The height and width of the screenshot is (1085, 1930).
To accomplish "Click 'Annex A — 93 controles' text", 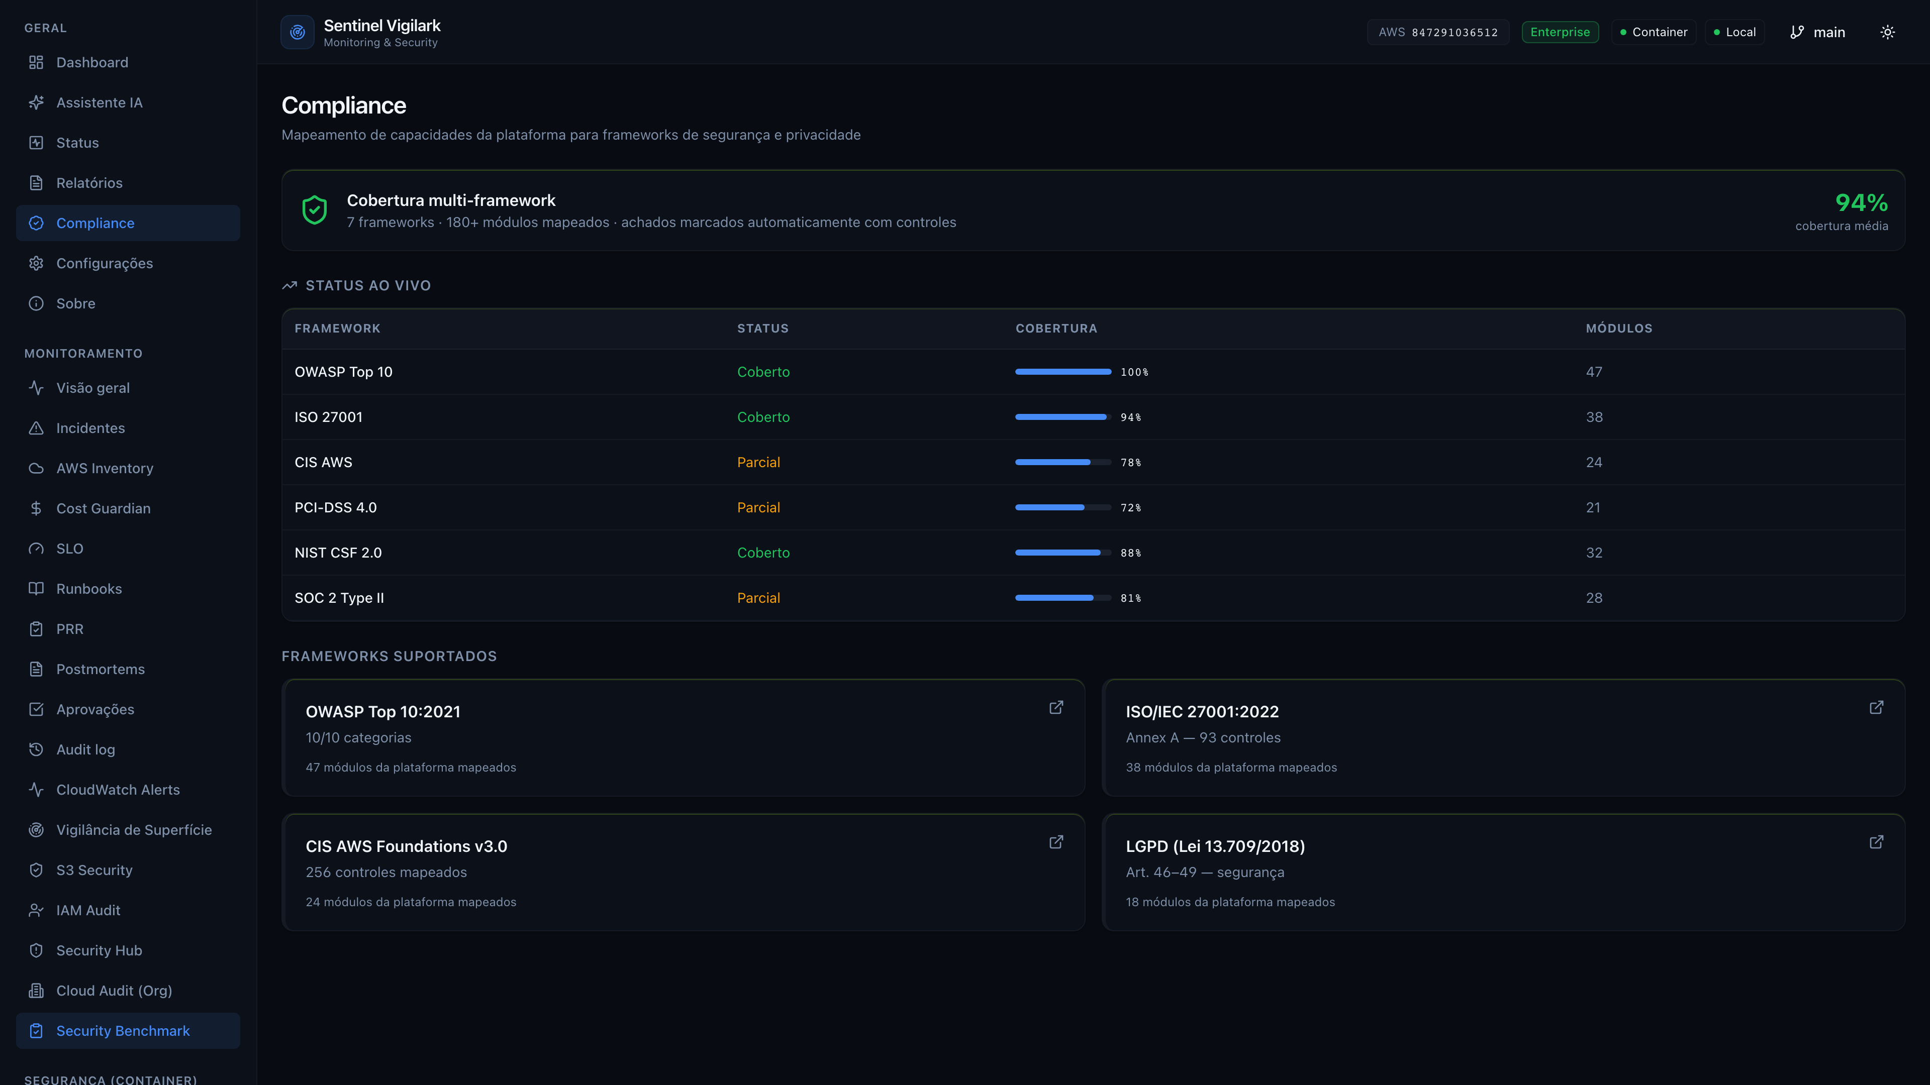I will [1203, 737].
